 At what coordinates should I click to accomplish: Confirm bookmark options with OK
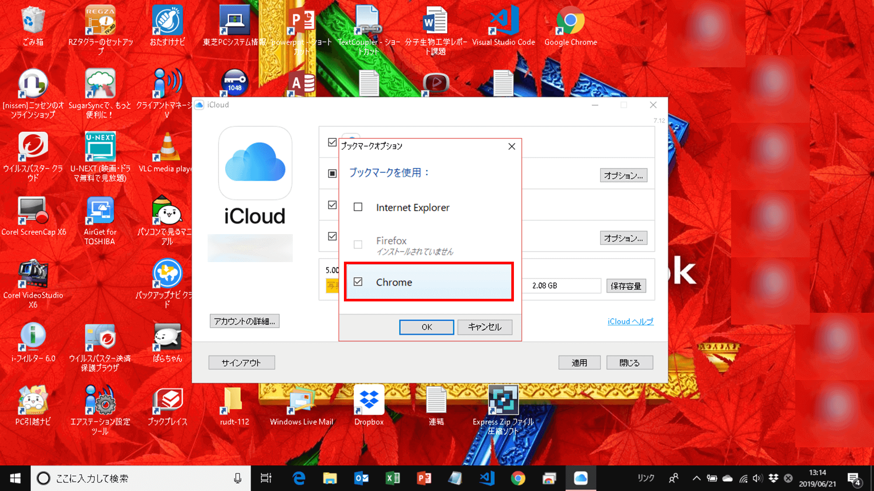(x=427, y=327)
